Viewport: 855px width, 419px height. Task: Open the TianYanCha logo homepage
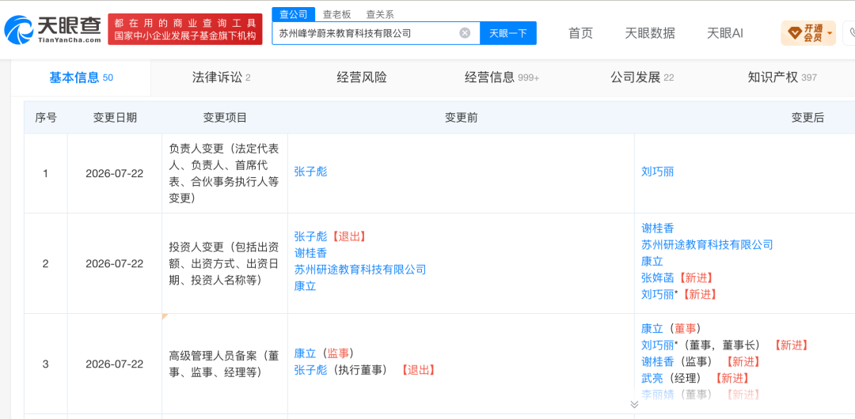(x=54, y=30)
